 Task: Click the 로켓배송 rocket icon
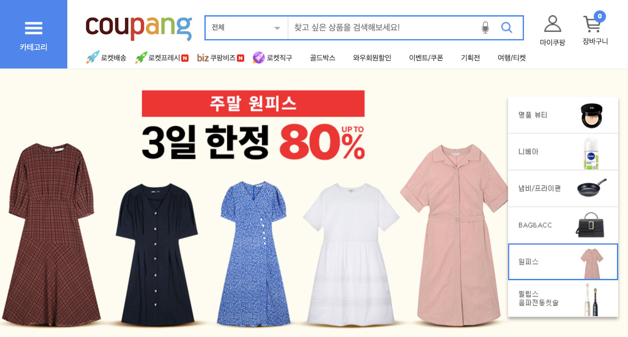[93, 57]
